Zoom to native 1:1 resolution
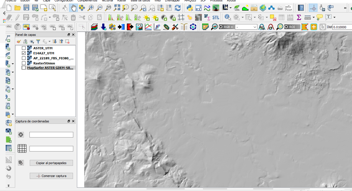The image size is (352, 191). tap(108, 8)
